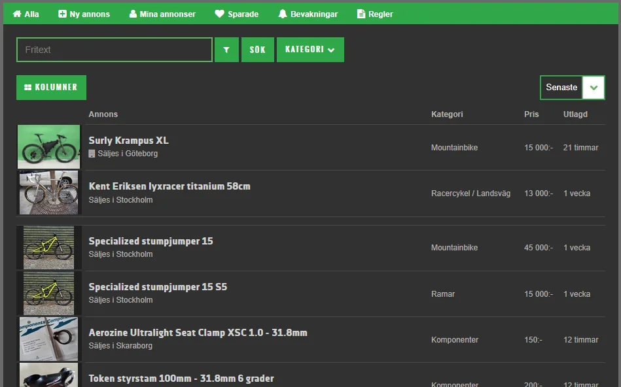Expand the Kategori dropdown
Viewport: 621px width, 387px height.
pyautogui.click(x=310, y=50)
